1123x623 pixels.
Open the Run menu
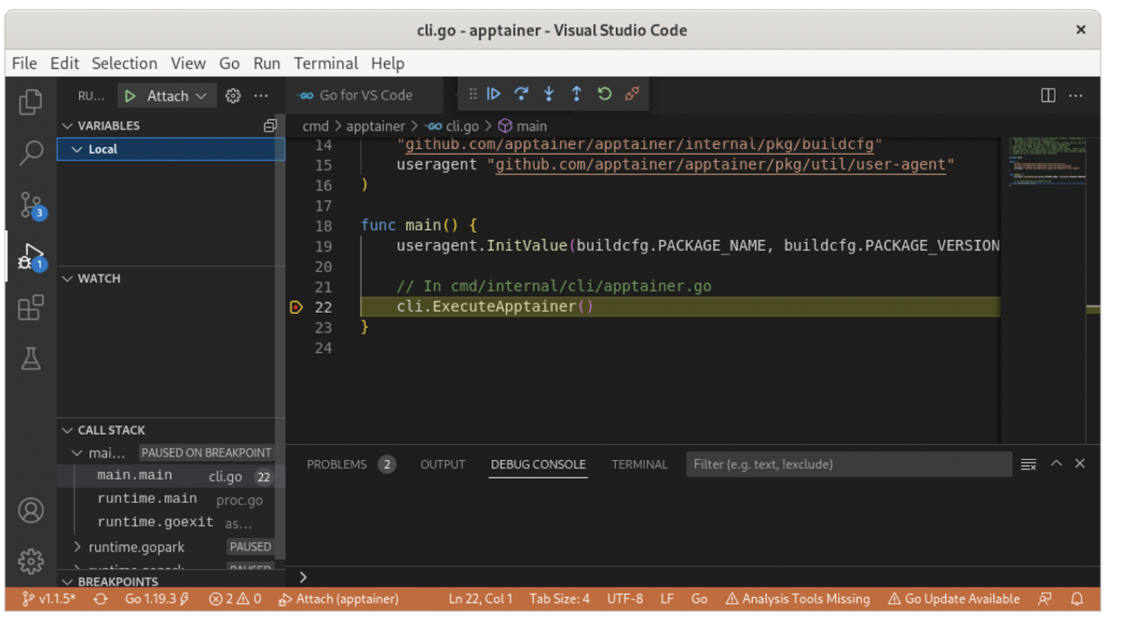[x=267, y=63]
